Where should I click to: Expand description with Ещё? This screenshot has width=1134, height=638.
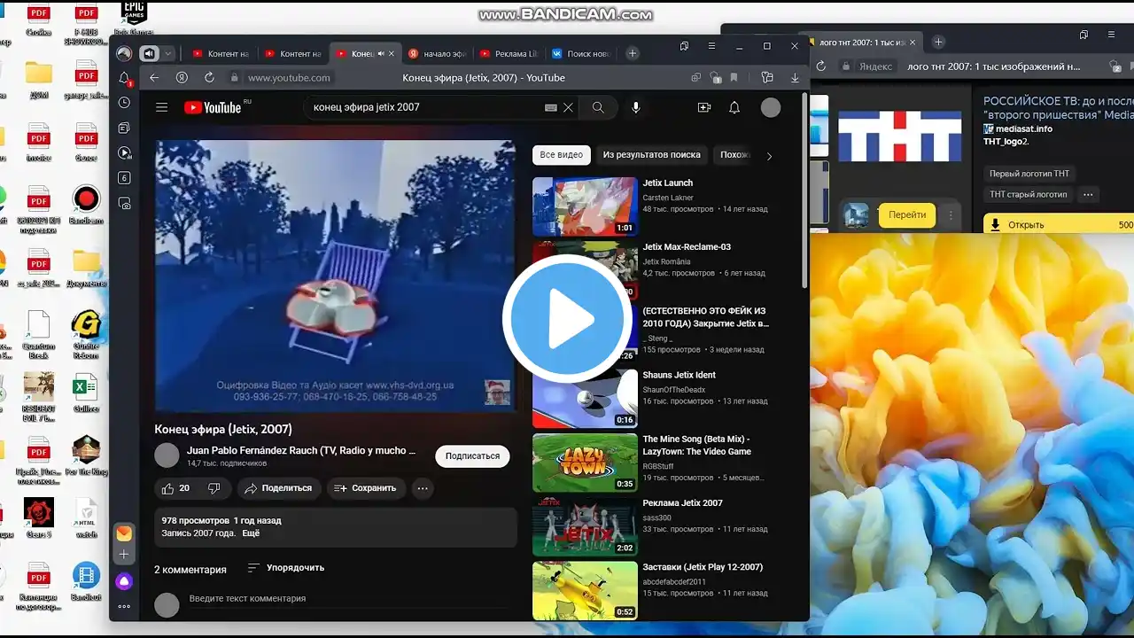pyautogui.click(x=251, y=533)
